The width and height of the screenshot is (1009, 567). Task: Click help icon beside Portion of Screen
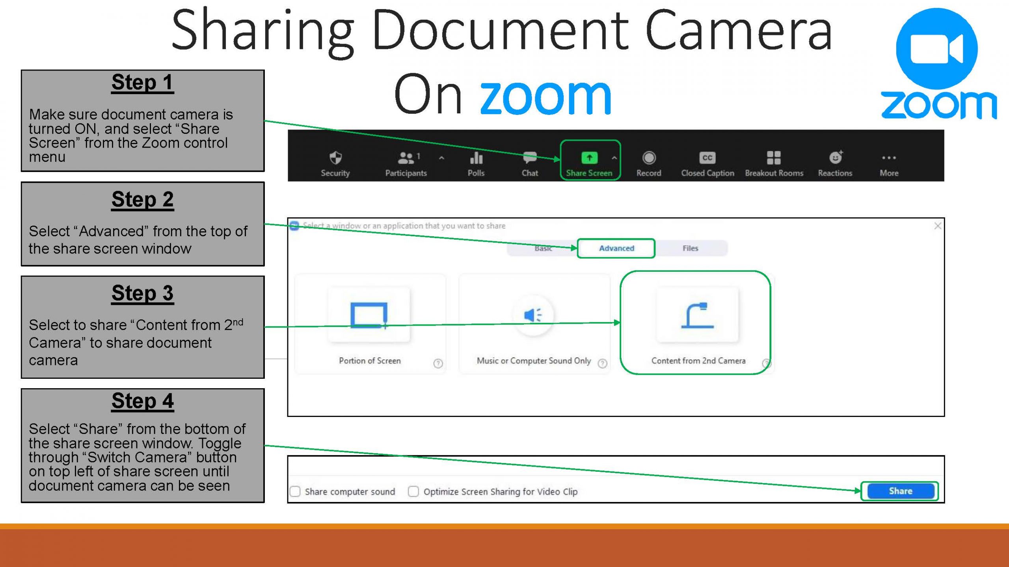(x=438, y=363)
